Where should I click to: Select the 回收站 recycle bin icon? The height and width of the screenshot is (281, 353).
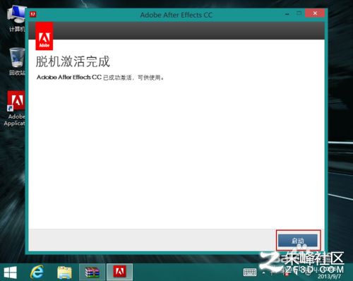tap(17, 61)
